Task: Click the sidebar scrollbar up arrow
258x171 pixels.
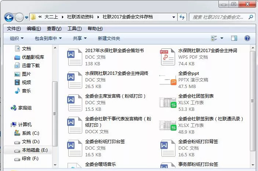Action: 55,48
